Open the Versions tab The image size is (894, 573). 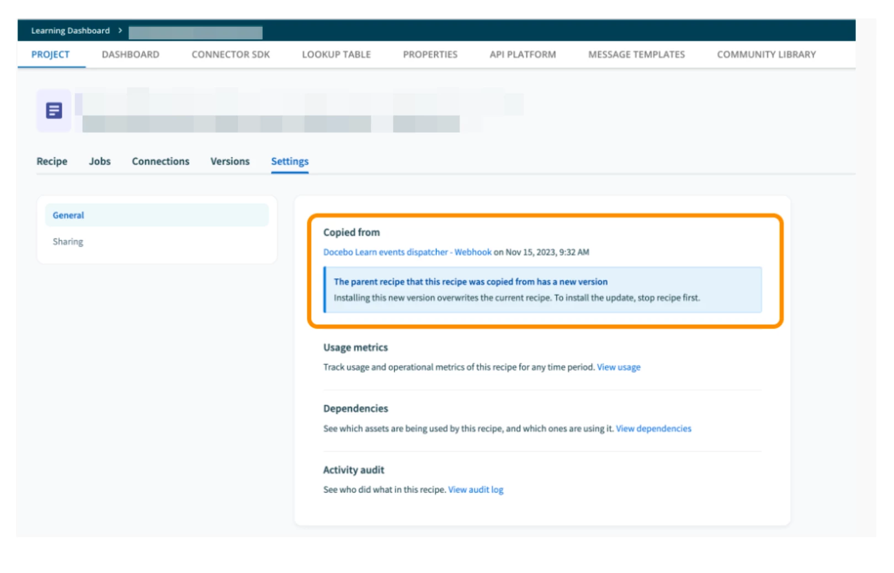pyautogui.click(x=230, y=161)
